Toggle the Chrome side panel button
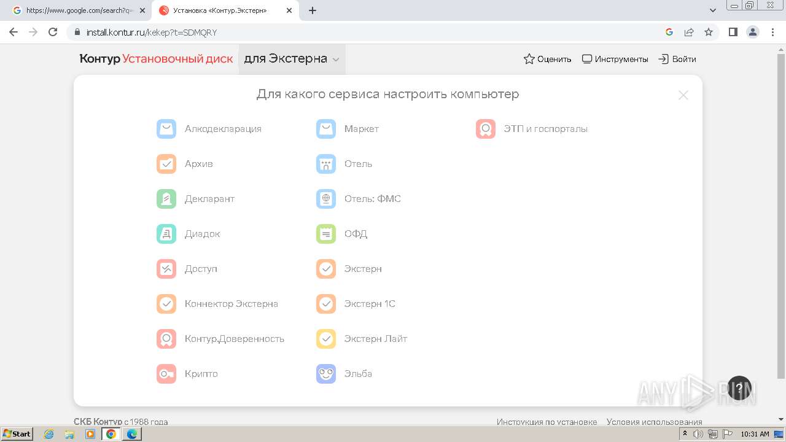The image size is (786, 442). pos(733,32)
